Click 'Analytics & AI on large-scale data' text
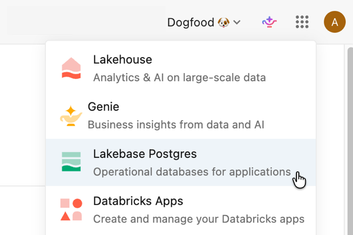Viewport: 353px width, 235px height. (x=179, y=78)
